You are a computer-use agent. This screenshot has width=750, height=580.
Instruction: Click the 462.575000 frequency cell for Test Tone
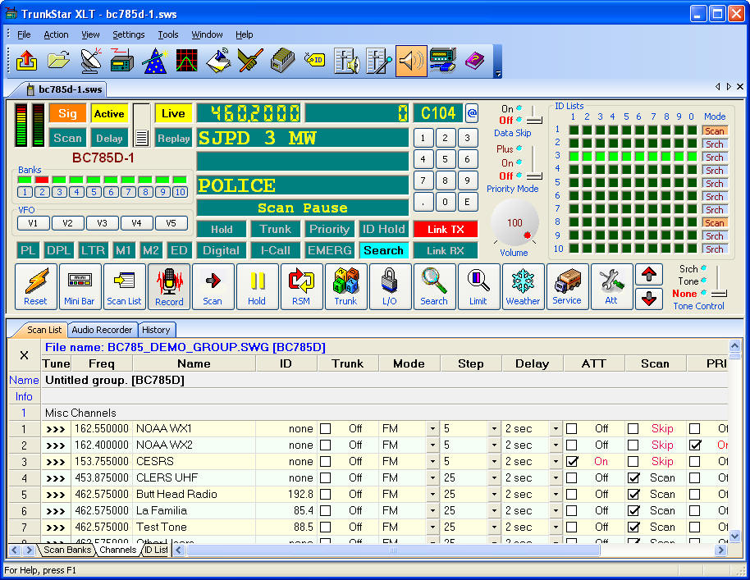pos(102,527)
